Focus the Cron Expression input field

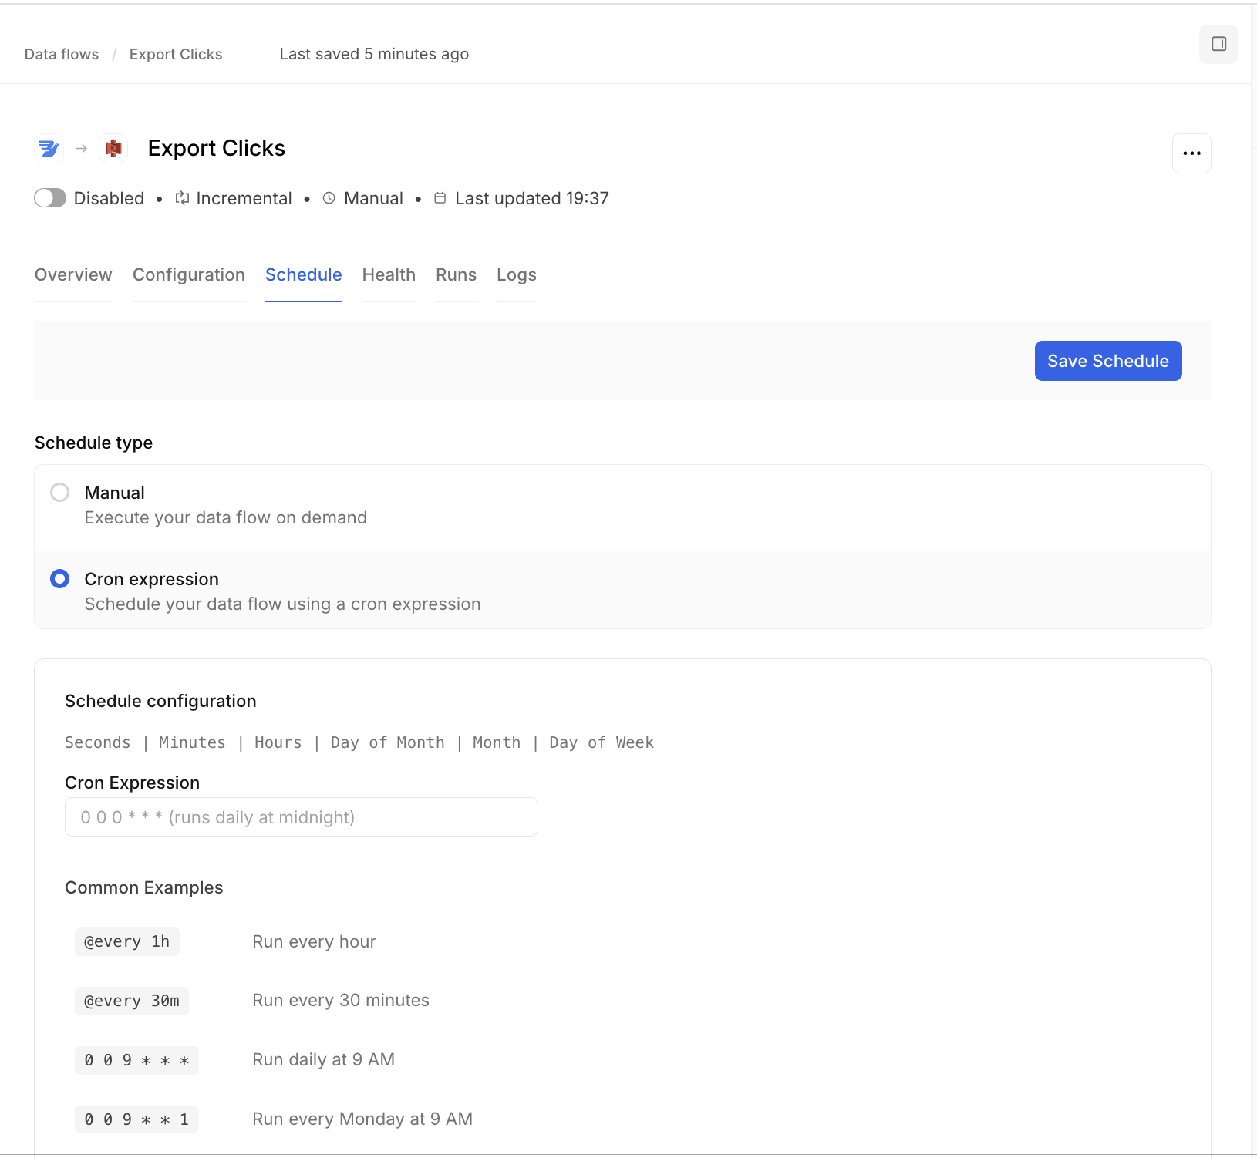coord(301,817)
